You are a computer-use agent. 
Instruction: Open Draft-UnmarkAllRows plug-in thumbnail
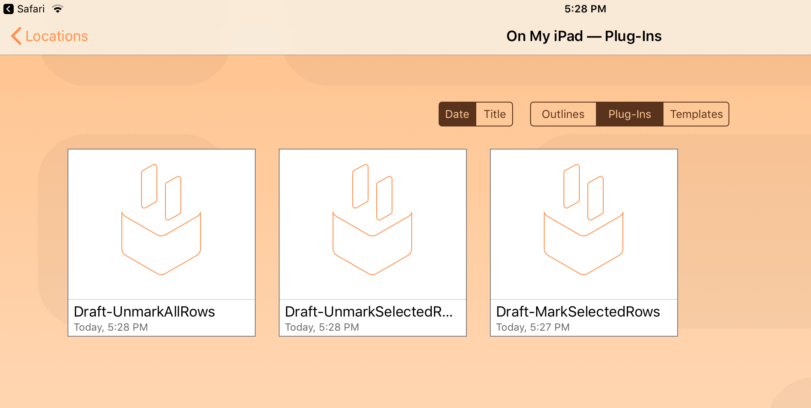[x=162, y=224]
